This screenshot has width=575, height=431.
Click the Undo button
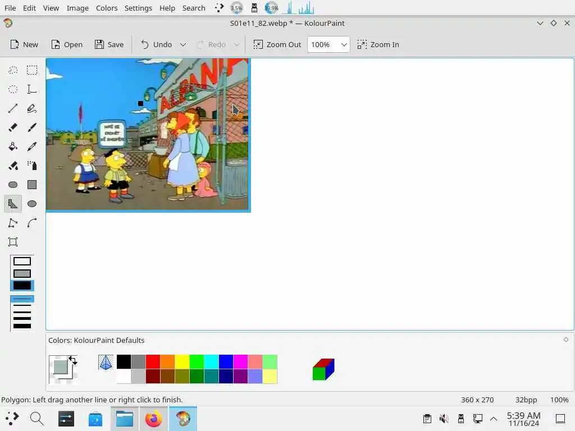[156, 44]
